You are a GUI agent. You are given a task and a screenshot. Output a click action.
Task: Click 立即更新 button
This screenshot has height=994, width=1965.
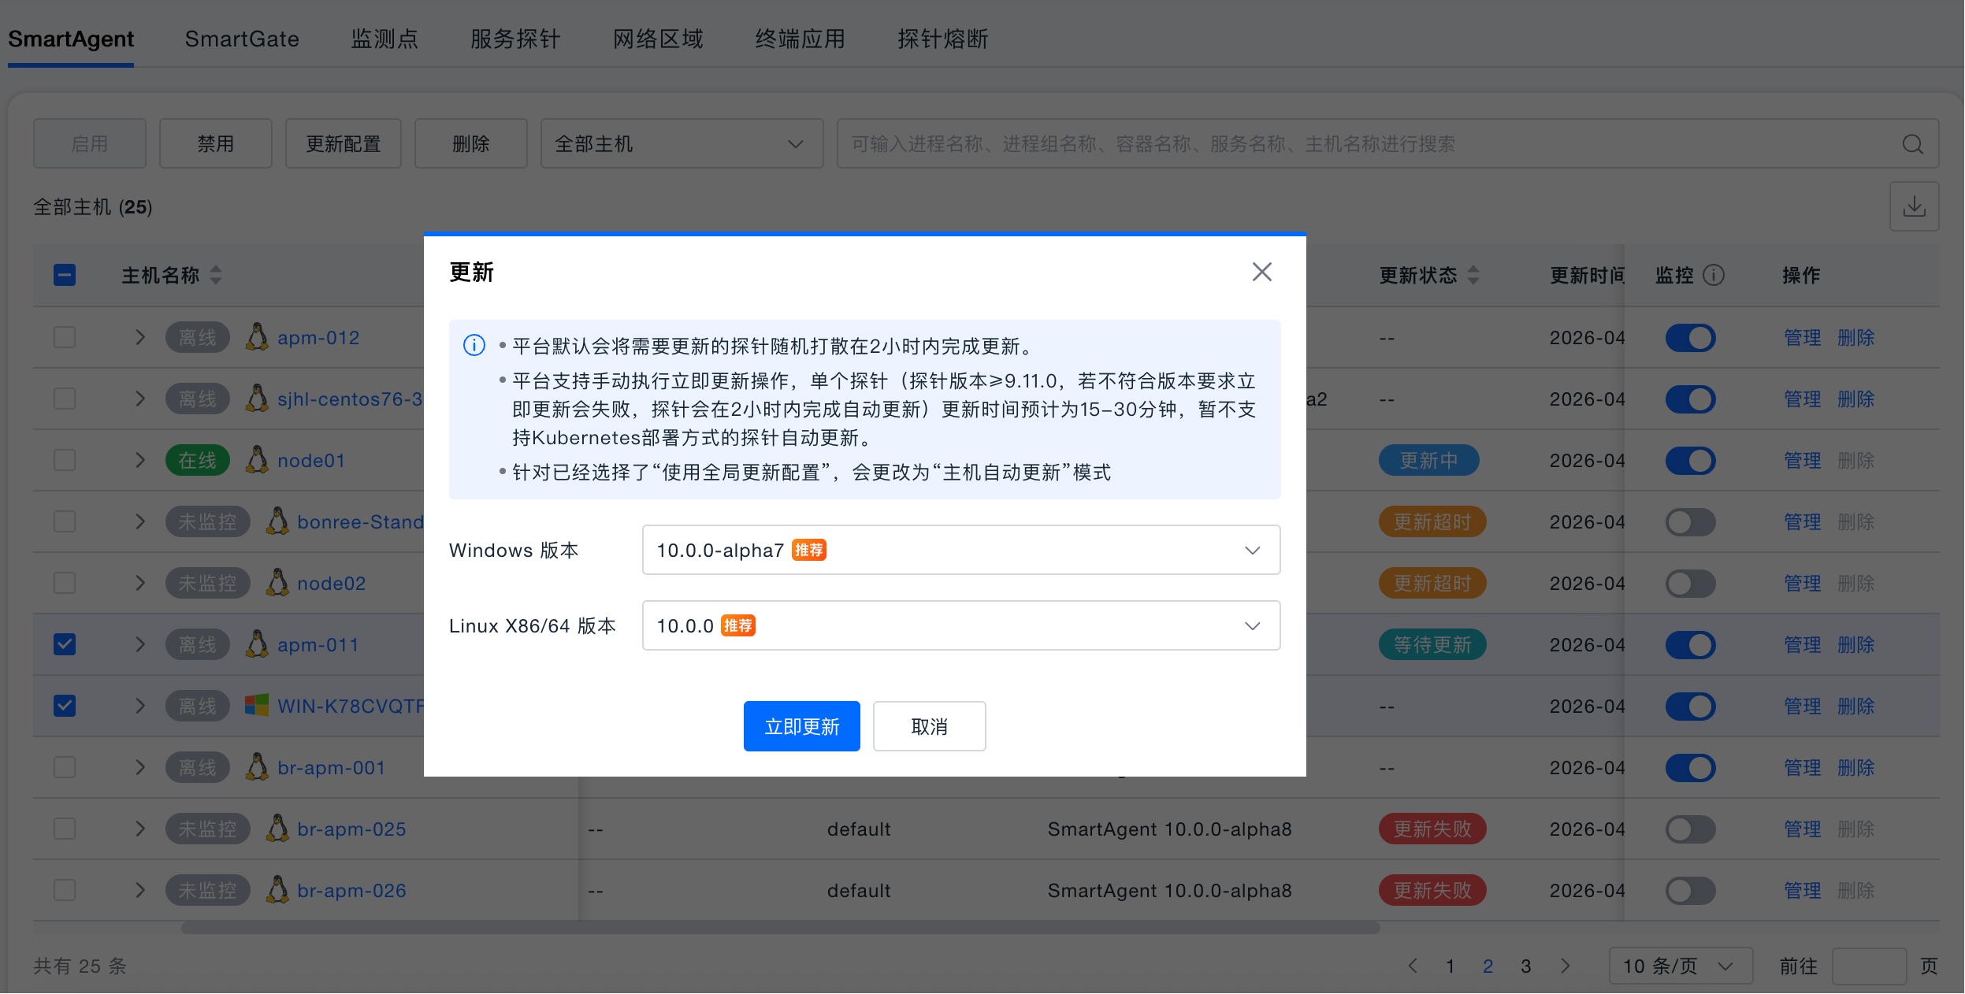click(x=801, y=726)
